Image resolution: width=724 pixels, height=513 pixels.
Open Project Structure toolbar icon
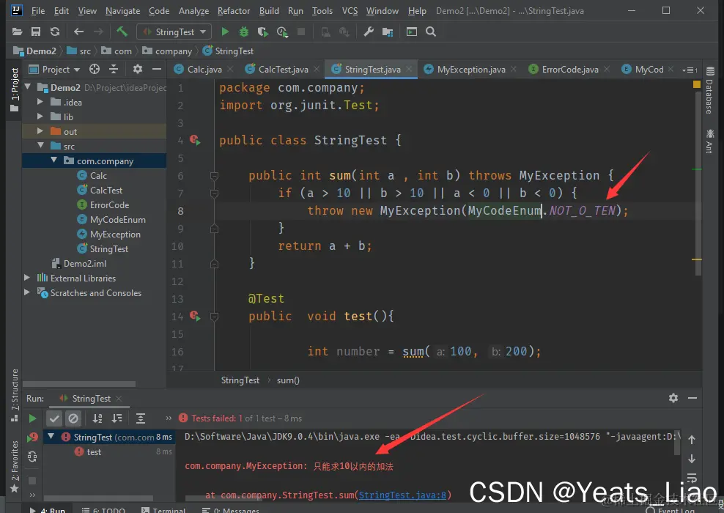coord(388,32)
